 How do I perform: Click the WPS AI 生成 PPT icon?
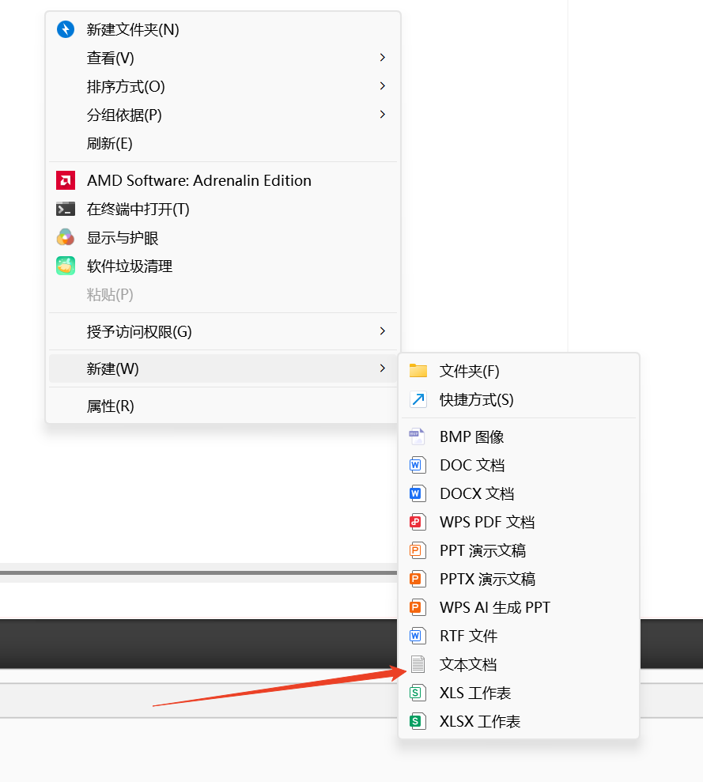(x=418, y=607)
